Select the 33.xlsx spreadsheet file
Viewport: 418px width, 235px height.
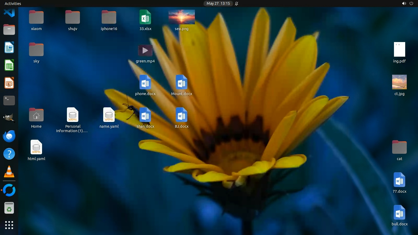[x=145, y=17]
